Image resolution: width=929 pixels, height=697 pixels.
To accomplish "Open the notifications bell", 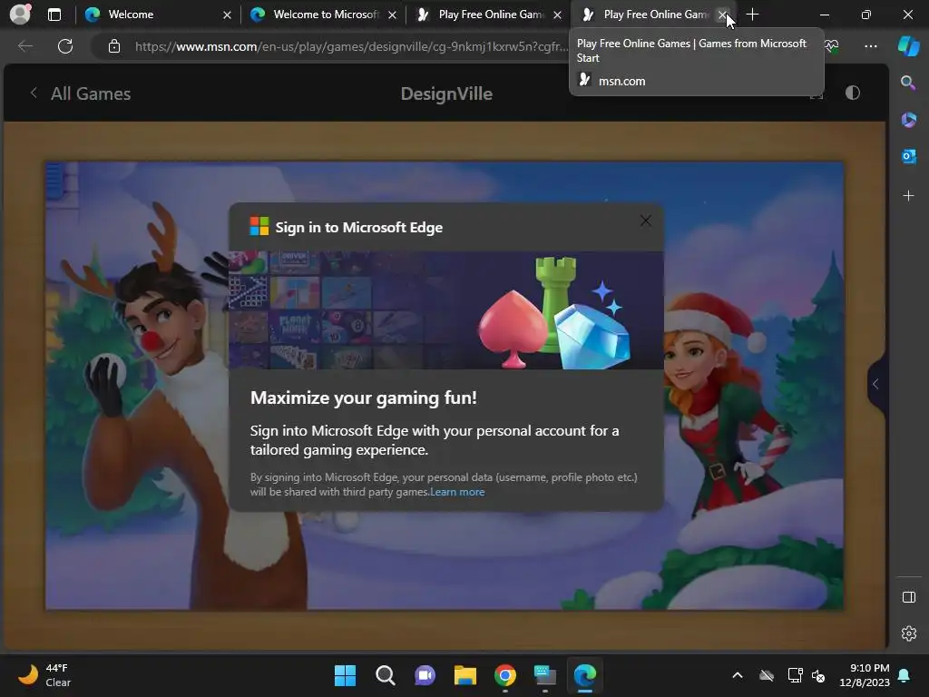I will point(905,675).
